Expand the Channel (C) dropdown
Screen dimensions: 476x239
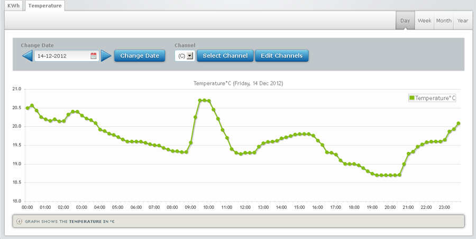tap(190, 55)
